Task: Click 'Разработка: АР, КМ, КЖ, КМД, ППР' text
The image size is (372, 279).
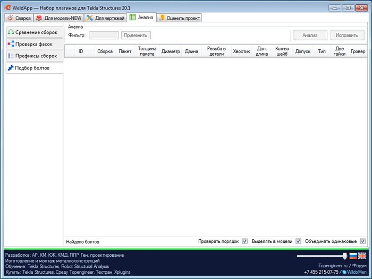Action: 42,255
